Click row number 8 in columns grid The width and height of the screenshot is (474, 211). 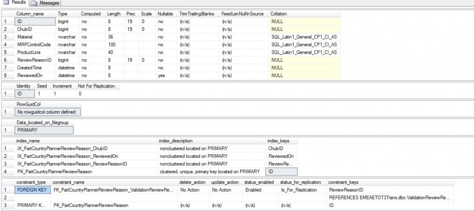pos(7,75)
